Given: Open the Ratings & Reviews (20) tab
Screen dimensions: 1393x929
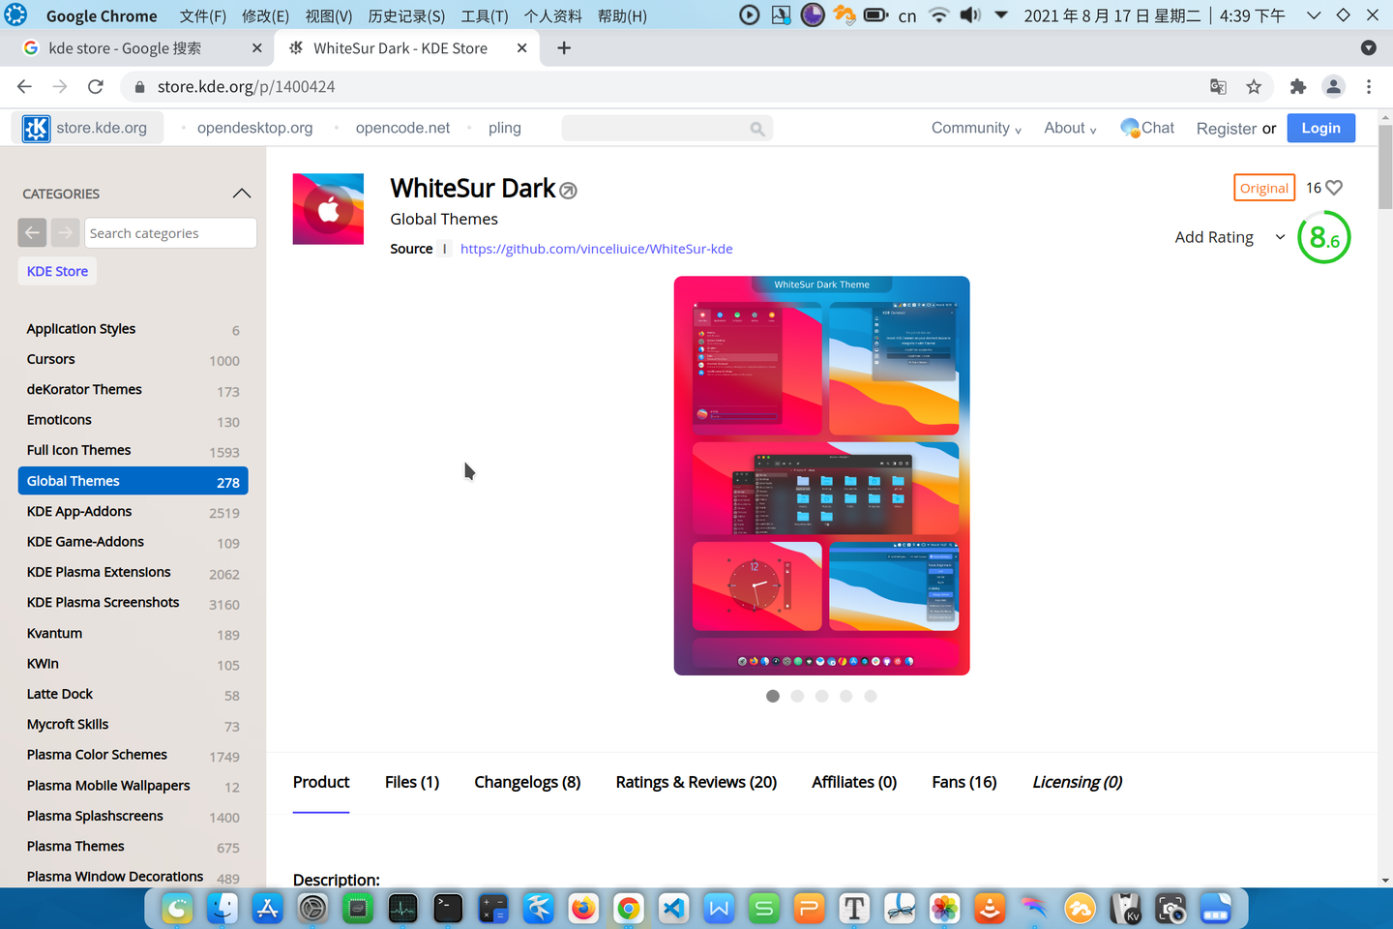Looking at the screenshot, I should 696,782.
